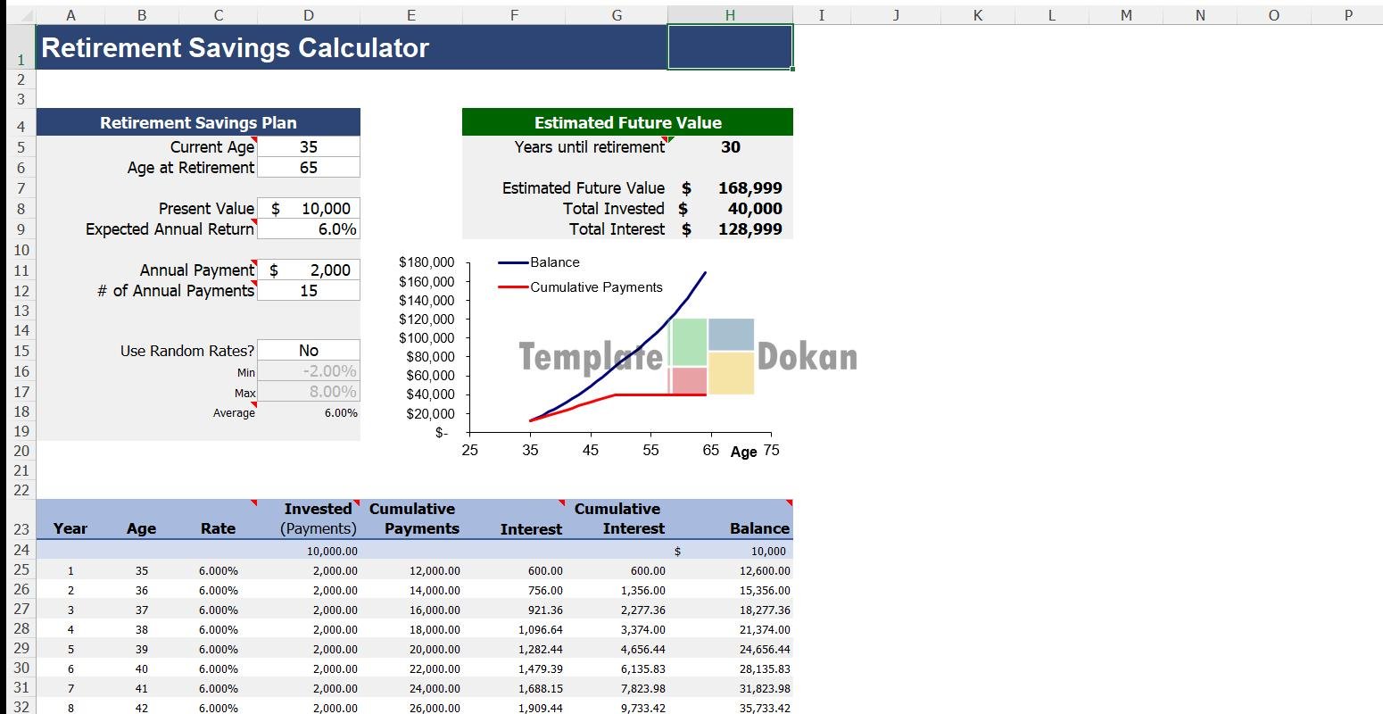Select the Max random rate cell 8.00%
This screenshot has height=714, width=1383.
(309, 392)
